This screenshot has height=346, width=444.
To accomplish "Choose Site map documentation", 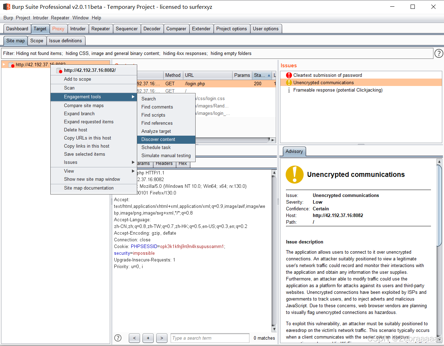I will pyautogui.click(x=94, y=188).
